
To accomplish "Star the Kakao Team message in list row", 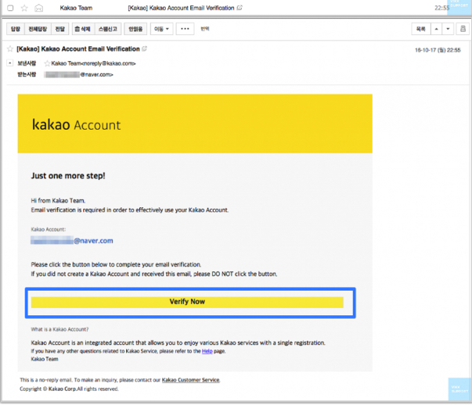I will [24, 8].
